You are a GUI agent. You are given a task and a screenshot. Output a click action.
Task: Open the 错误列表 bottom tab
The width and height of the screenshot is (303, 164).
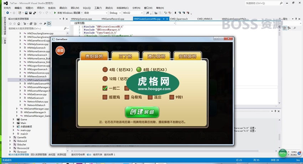[98, 154]
